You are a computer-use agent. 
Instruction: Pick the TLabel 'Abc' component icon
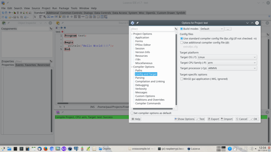click(52, 17)
